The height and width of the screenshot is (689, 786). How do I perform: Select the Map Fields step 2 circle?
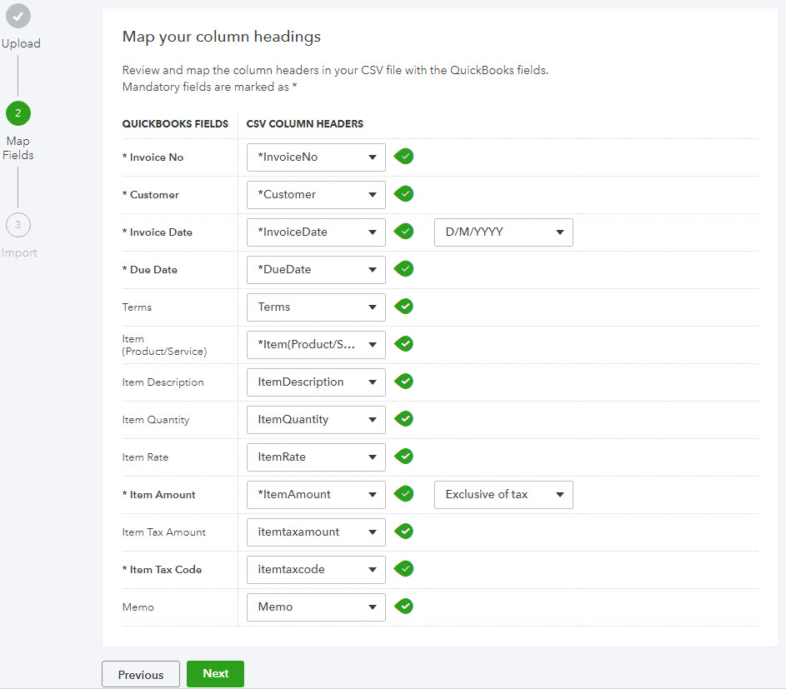click(18, 112)
